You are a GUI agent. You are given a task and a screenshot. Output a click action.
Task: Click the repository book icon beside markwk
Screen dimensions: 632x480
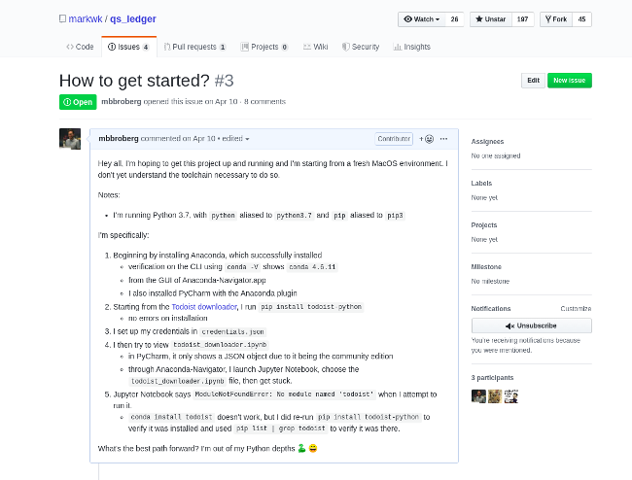tap(62, 18)
